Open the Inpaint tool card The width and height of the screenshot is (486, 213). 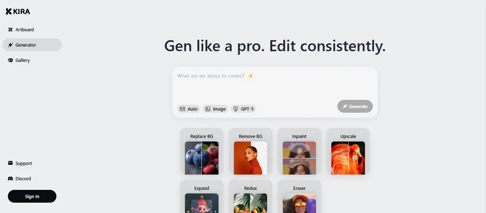pos(300,152)
